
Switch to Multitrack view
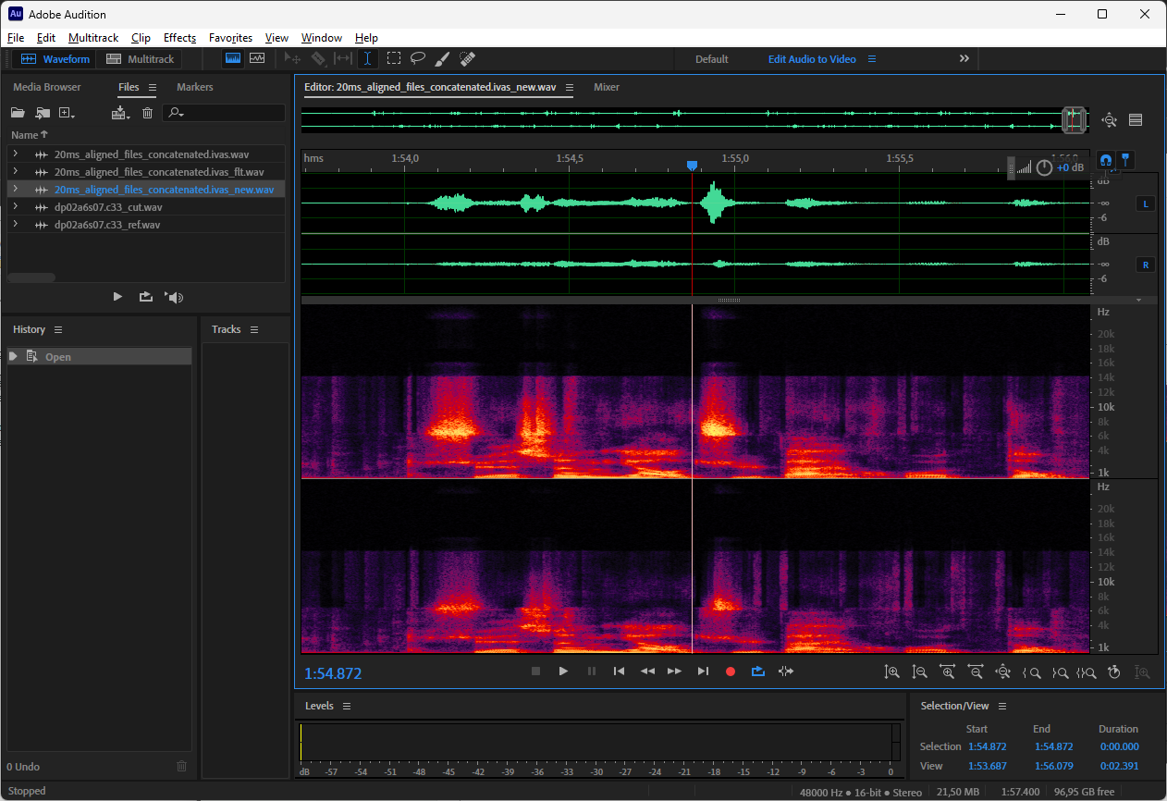click(141, 59)
